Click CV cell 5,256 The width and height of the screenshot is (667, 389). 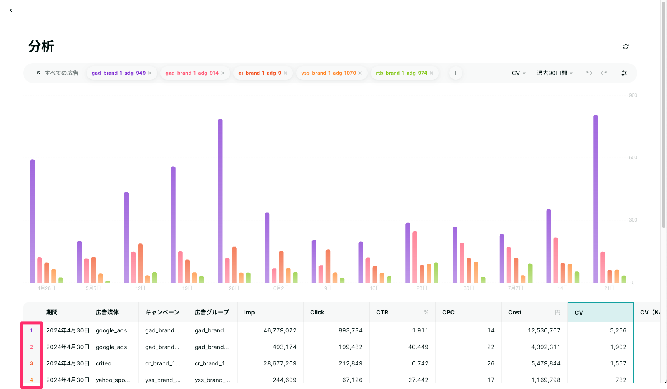[x=618, y=330]
